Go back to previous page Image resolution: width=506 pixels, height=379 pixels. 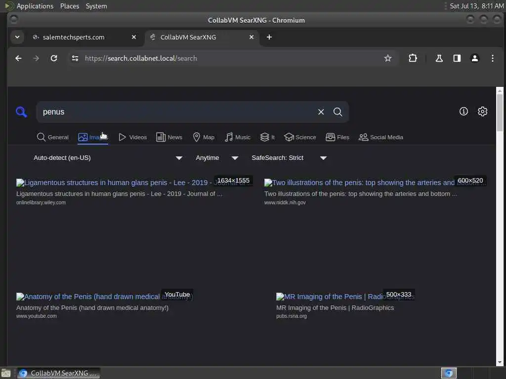[x=18, y=58]
